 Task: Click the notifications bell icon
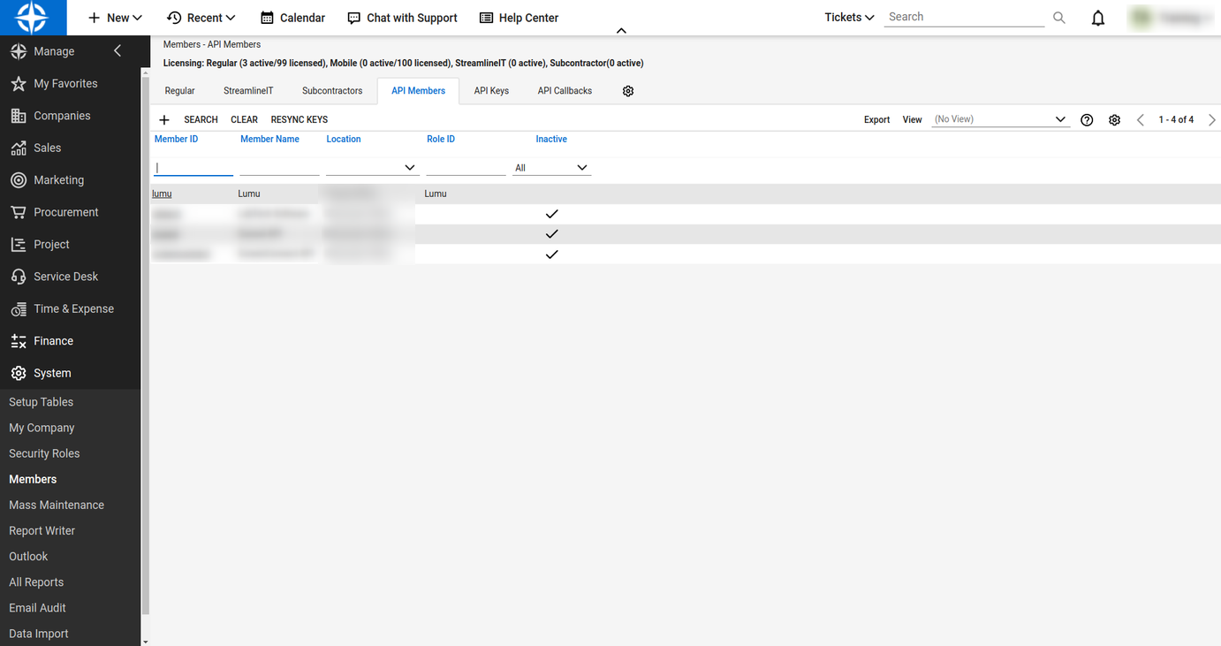[x=1098, y=18]
